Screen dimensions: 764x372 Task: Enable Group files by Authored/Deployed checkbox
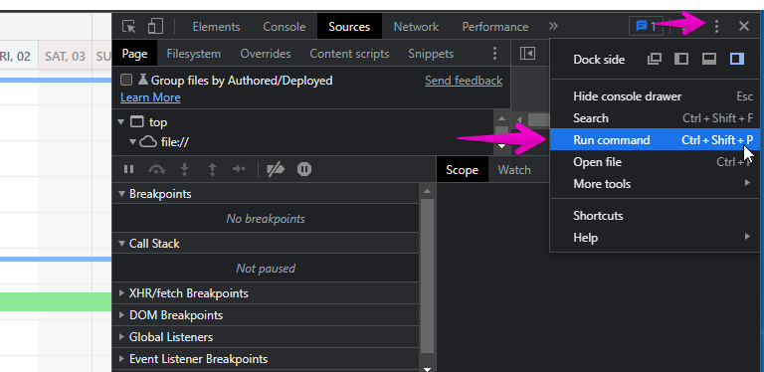point(126,80)
